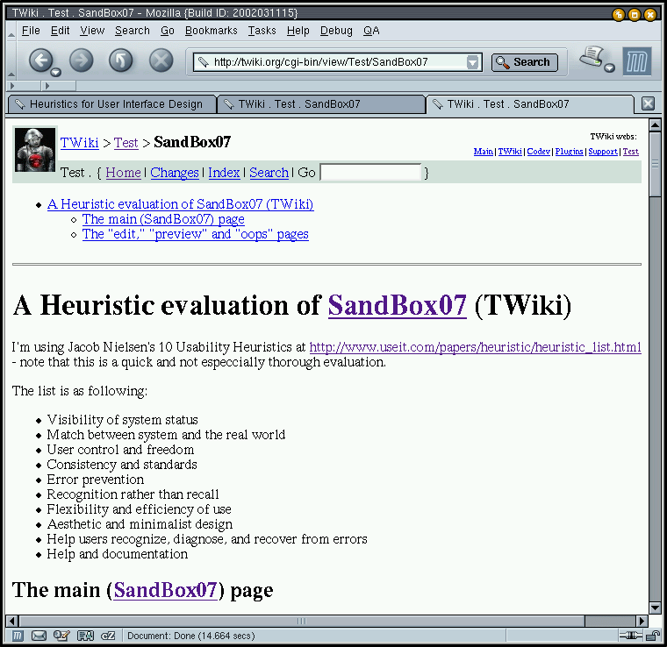Follow the TWiki breadcrumb link
Image resolution: width=667 pixels, height=647 pixels.
80,143
